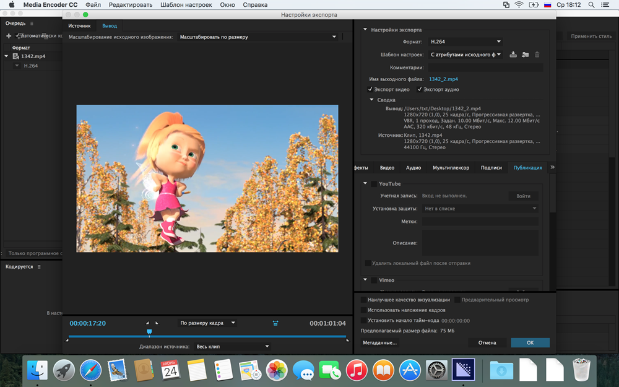Uncheck the Экспорт видео checkbox

(x=370, y=90)
